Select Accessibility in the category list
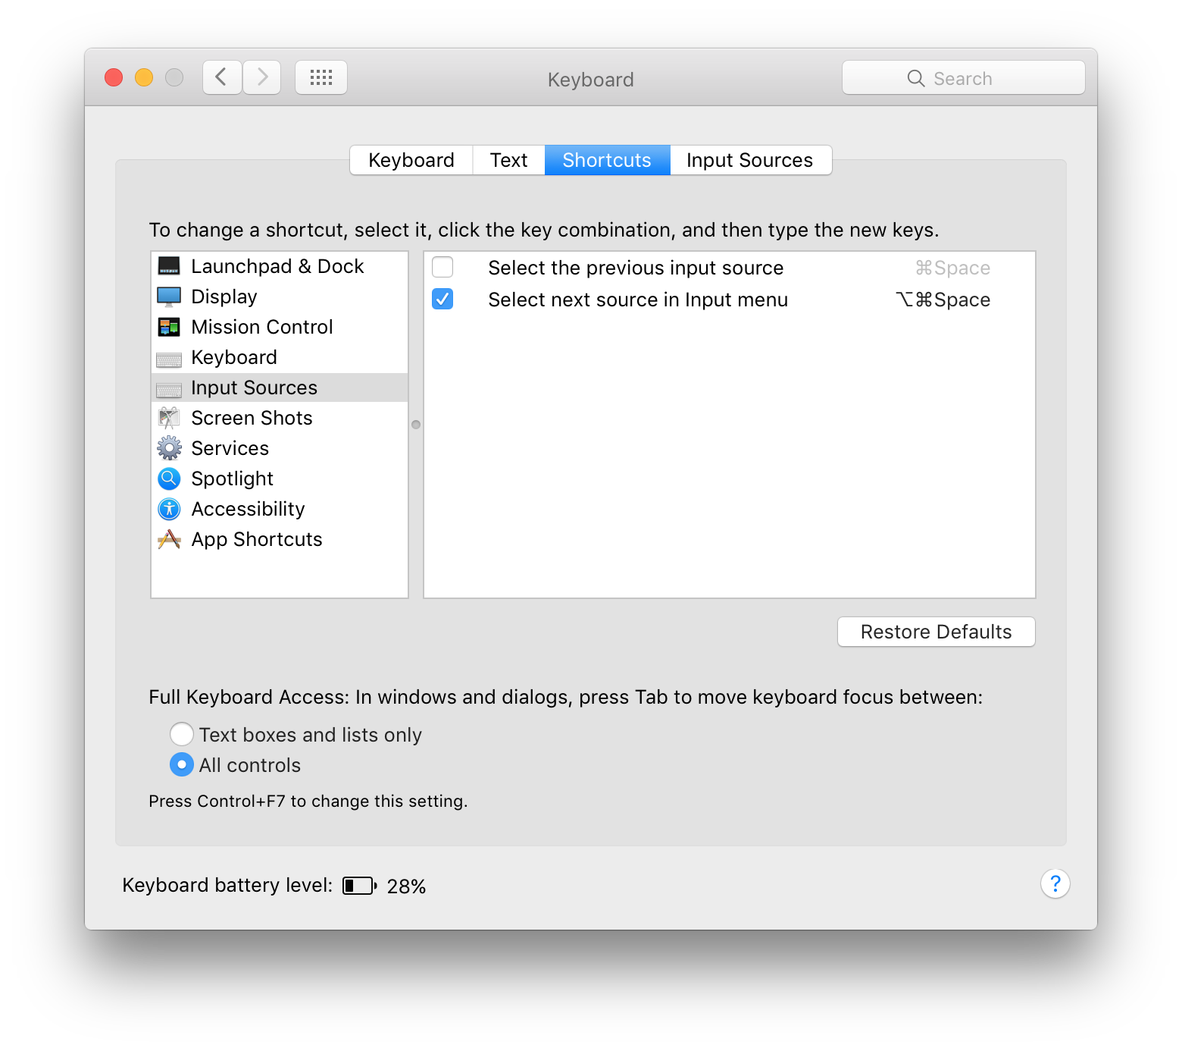The height and width of the screenshot is (1051, 1182). 280,509
